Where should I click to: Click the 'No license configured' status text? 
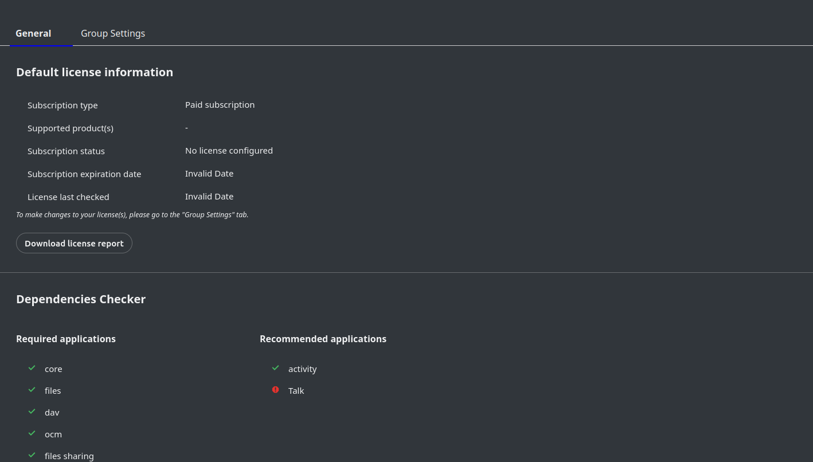(229, 151)
